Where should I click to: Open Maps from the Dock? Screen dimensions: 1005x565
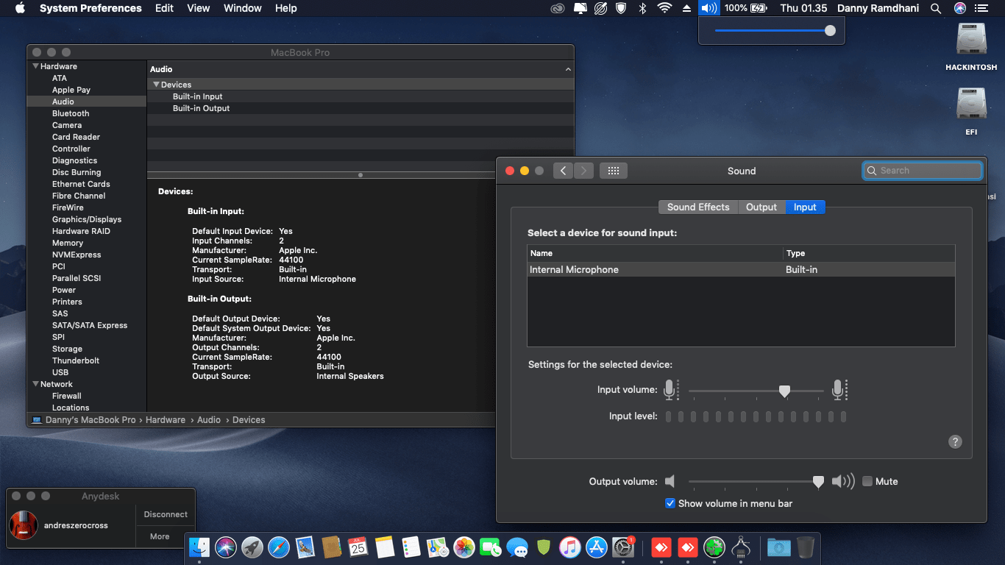[438, 547]
